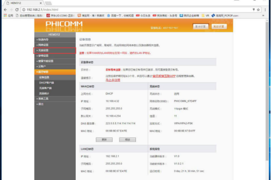Open the VR bookmark folder
This screenshot has height=180, width=271.
(x=205, y=16)
